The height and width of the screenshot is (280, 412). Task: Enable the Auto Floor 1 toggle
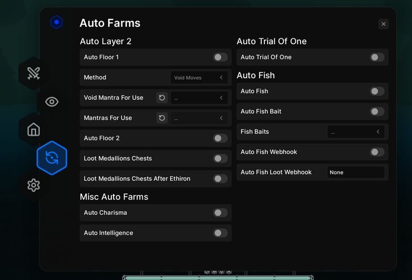(220, 57)
